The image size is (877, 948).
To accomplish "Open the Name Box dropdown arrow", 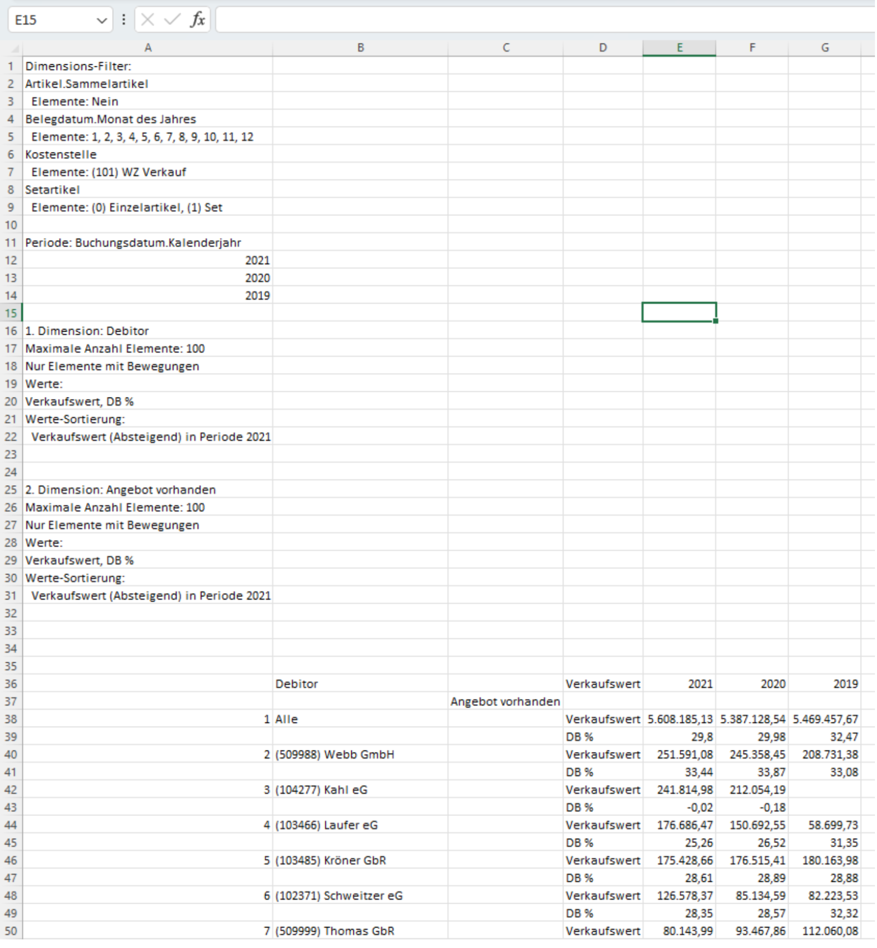I will [x=101, y=20].
